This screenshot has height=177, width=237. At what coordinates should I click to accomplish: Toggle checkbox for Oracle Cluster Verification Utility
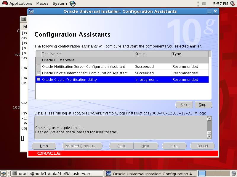coord(39,79)
